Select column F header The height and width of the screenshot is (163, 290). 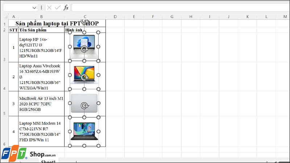(x=153, y=17)
